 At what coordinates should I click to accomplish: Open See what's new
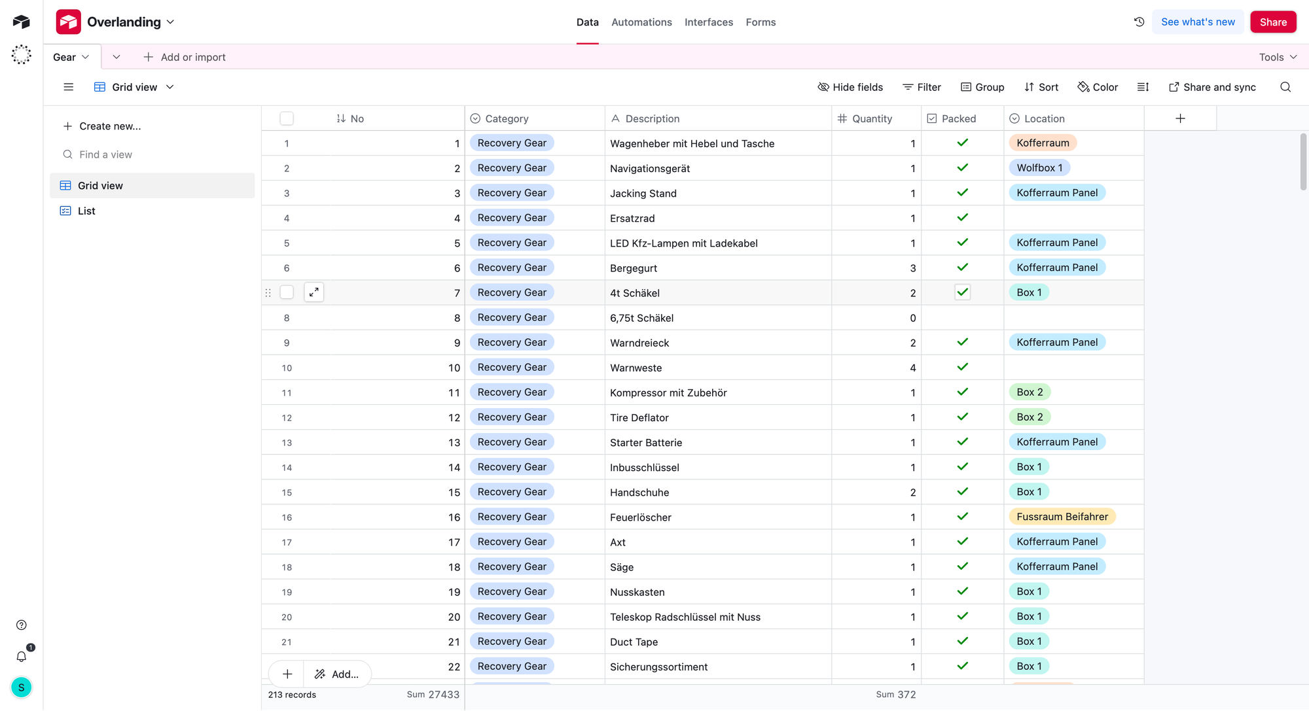pos(1198,22)
